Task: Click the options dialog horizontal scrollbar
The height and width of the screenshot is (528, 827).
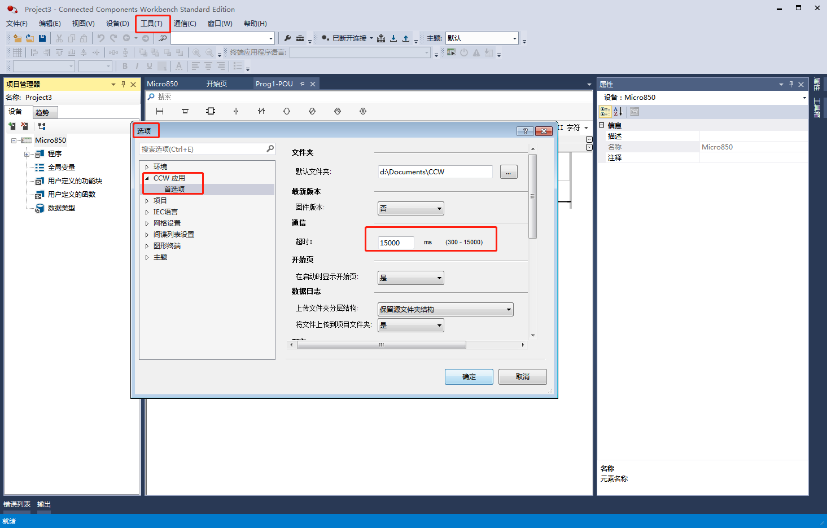Action: click(382, 345)
